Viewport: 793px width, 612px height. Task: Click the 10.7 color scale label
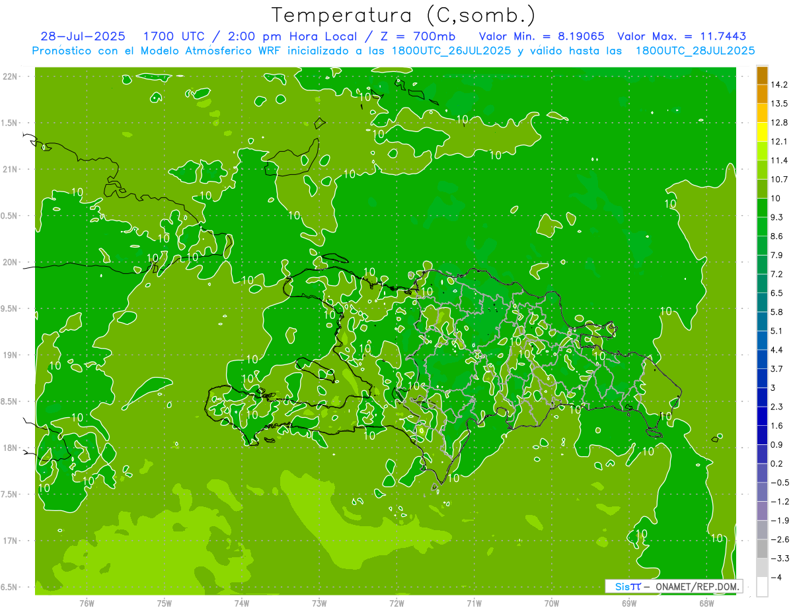[780, 180]
